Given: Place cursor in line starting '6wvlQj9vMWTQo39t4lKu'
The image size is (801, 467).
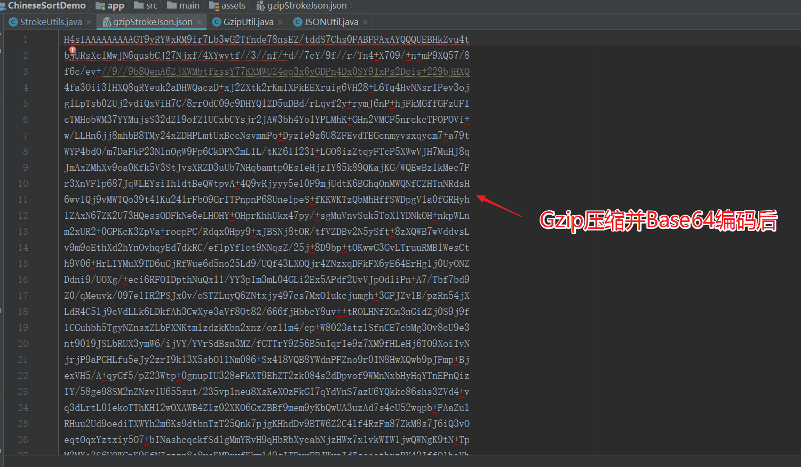Looking at the screenshot, I should pyautogui.click(x=267, y=200).
